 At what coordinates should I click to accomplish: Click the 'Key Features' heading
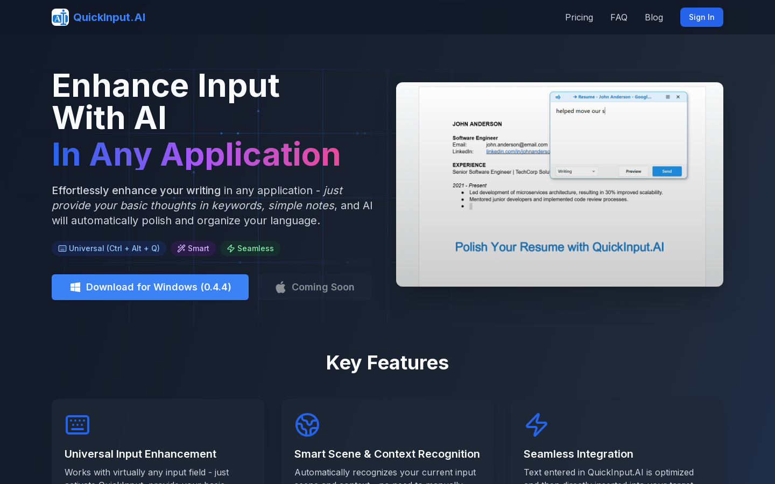[x=387, y=363]
